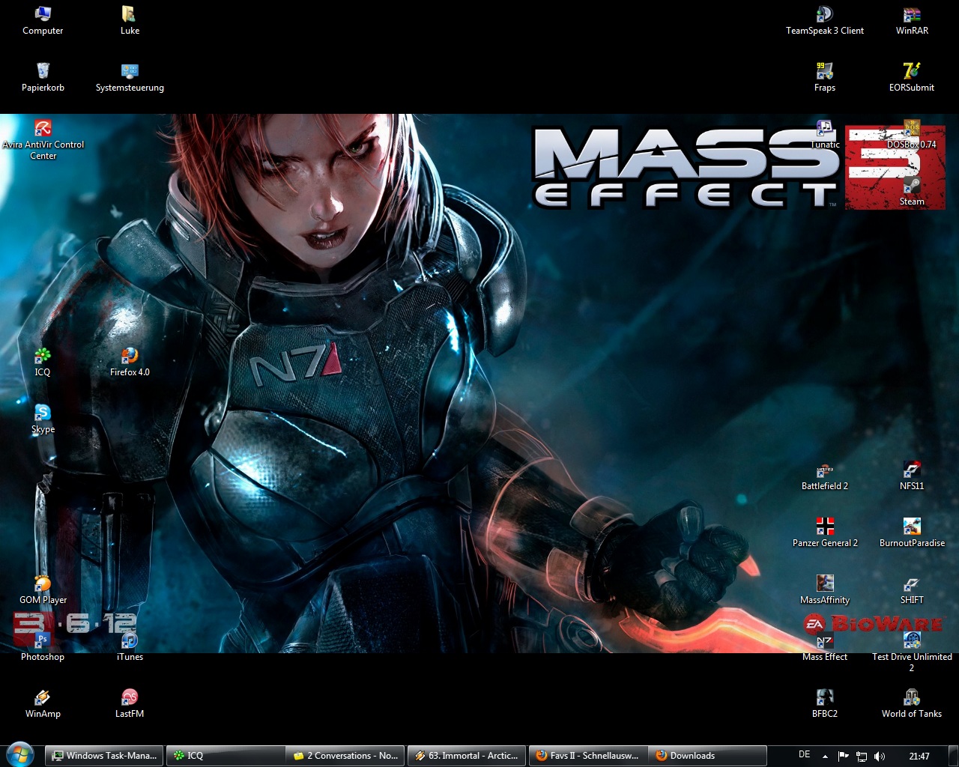The height and width of the screenshot is (767, 959).
Task: Click the DE language indicator
Action: 804,755
